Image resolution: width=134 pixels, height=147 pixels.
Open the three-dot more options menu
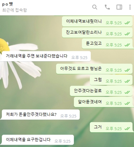130,7
